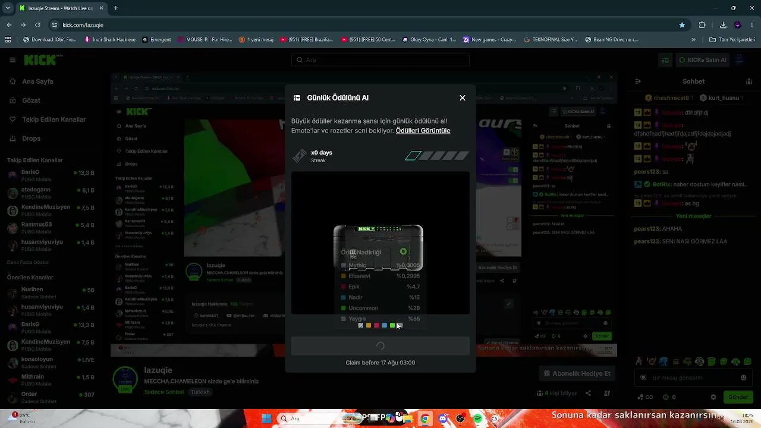The image size is (761, 428).
Task: Open the Tüm Yer İşaretleri bookmarks folder
Action: pos(732,40)
